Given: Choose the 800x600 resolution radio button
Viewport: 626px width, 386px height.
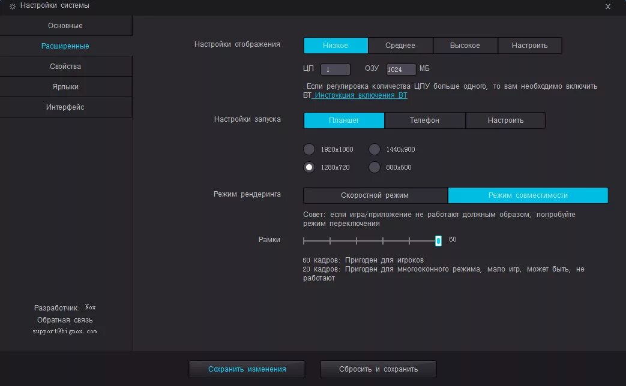Looking at the screenshot, I should (x=375, y=167).
